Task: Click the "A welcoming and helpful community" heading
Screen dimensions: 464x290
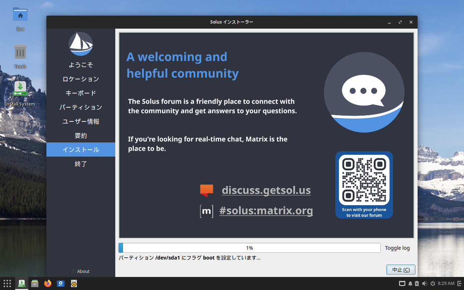Action: click(x=182, y=65)
